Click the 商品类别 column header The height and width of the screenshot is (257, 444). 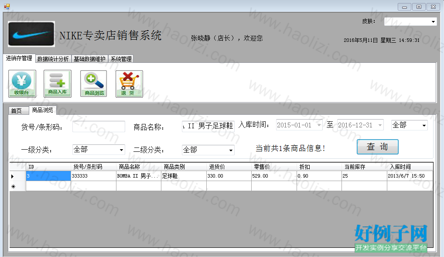[184, 167]
